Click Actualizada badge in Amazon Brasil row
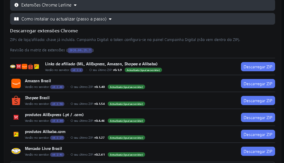The image size is (284, 163). pos(126,87)
